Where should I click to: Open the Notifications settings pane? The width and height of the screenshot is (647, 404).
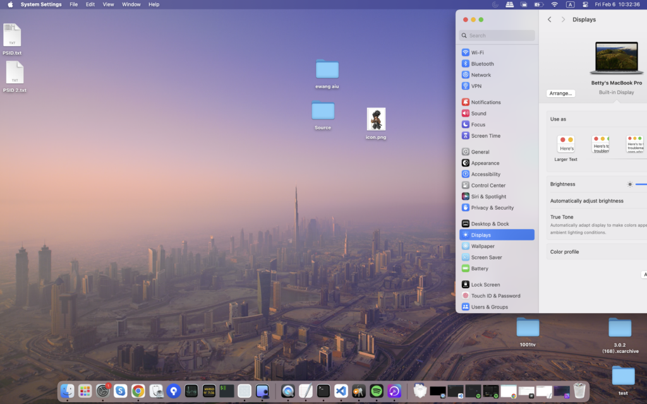pos(485,102)
